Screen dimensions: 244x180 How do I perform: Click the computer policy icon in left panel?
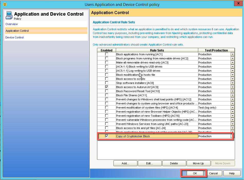pyautogui.click(x=9, y=15)
